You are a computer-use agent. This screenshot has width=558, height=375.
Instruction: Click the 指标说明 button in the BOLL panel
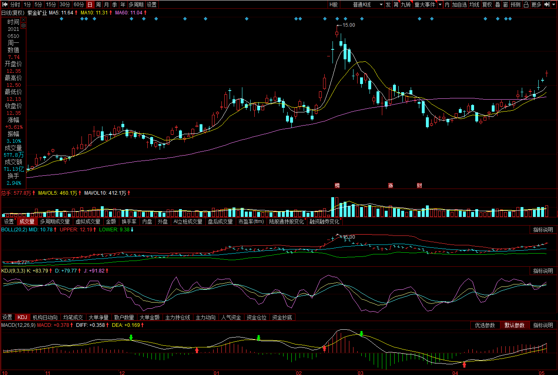click(543, 230)
